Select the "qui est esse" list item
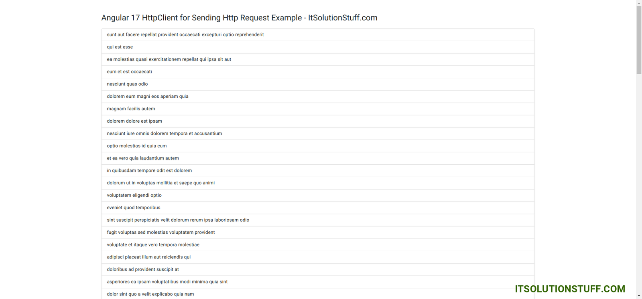The width and height of the screenshot is (642, 299). pos(120,47)
